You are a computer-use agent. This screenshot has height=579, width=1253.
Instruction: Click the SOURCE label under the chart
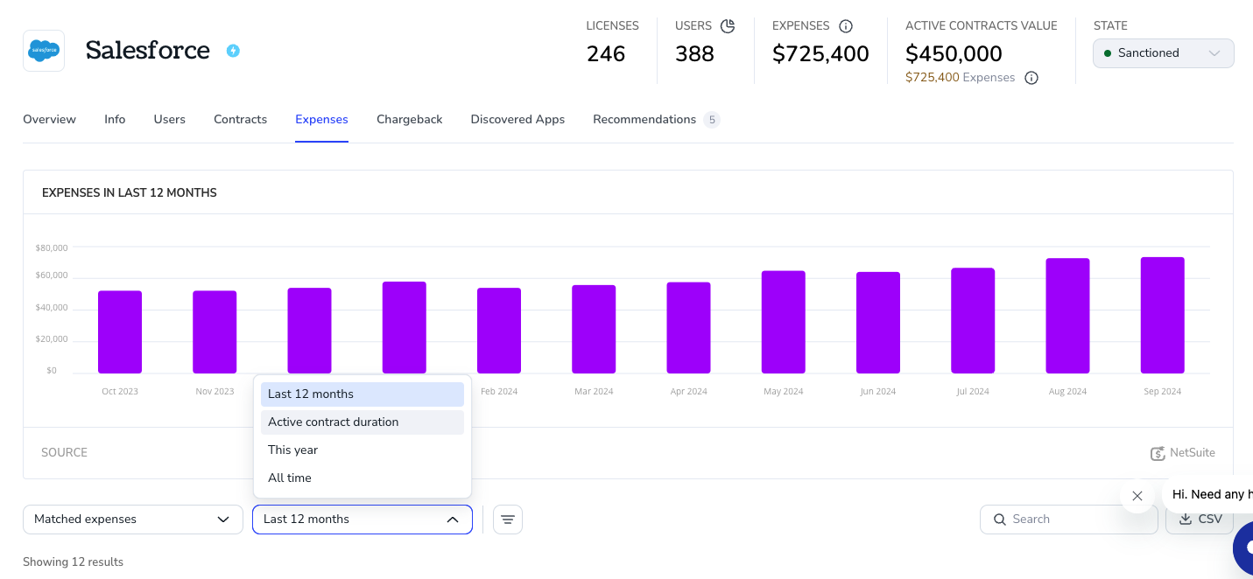[x=65, y=453]
